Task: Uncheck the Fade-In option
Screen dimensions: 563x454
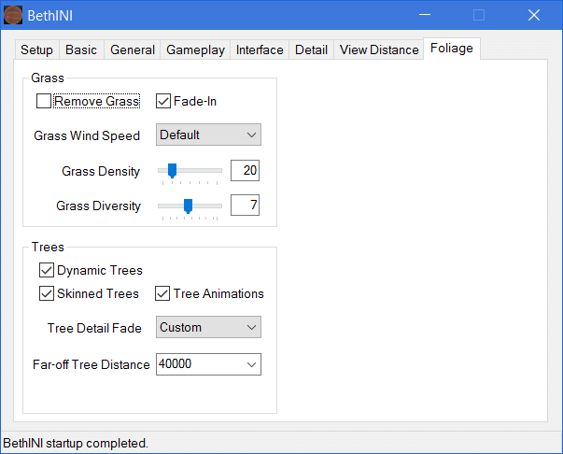Action: [163, 101]
